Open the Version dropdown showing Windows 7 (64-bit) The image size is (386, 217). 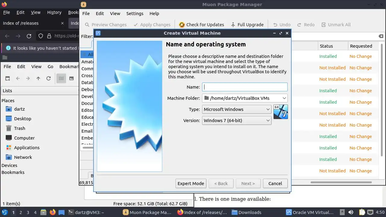(236, 121)
